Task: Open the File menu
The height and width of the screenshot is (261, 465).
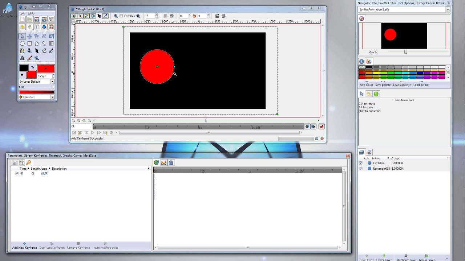Action: [x=23, y=13]
